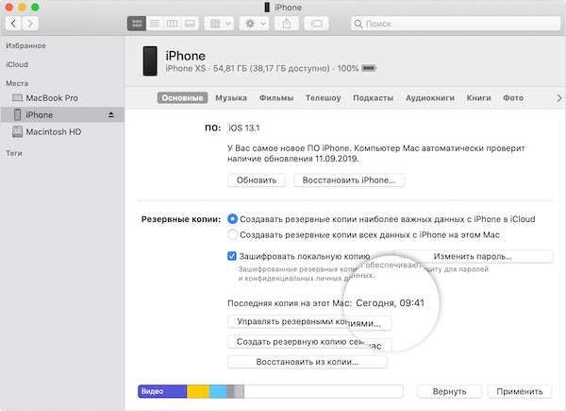Viewport: 566px width, 411px height.
Task: Switch to the Телешоу tab
Action: (x=323, y=98)
